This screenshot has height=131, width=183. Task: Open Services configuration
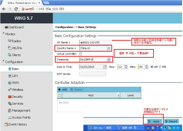[16, 104]
